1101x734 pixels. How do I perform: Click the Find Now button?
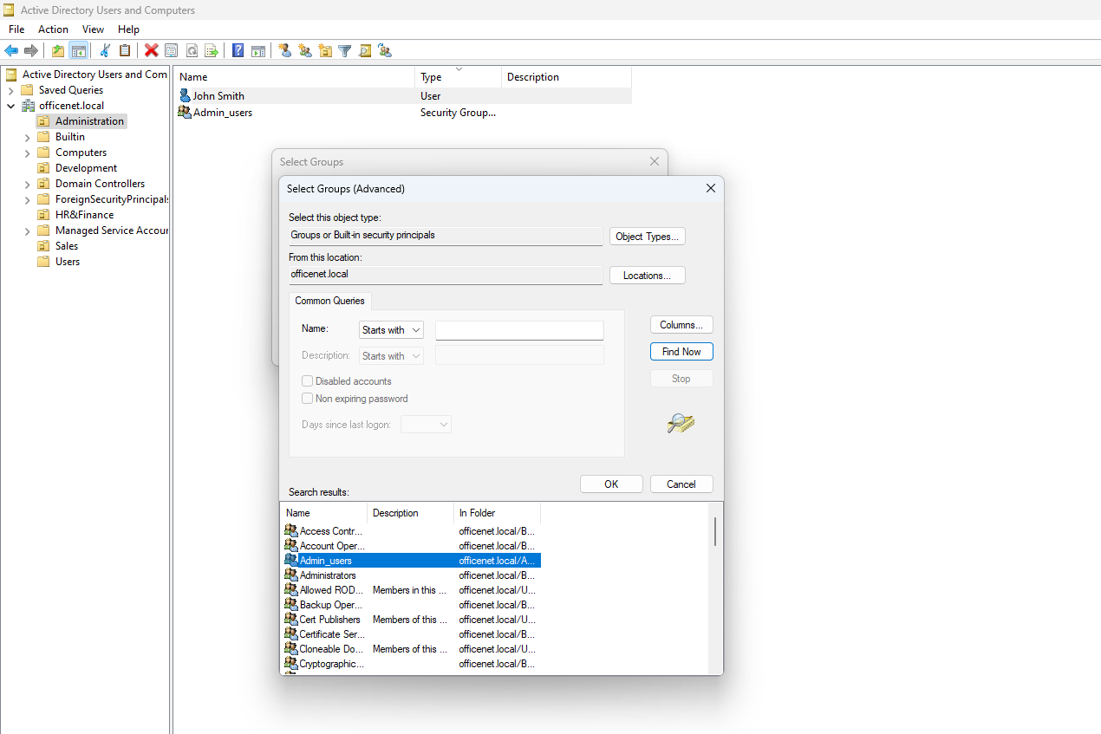pos(681,352)
